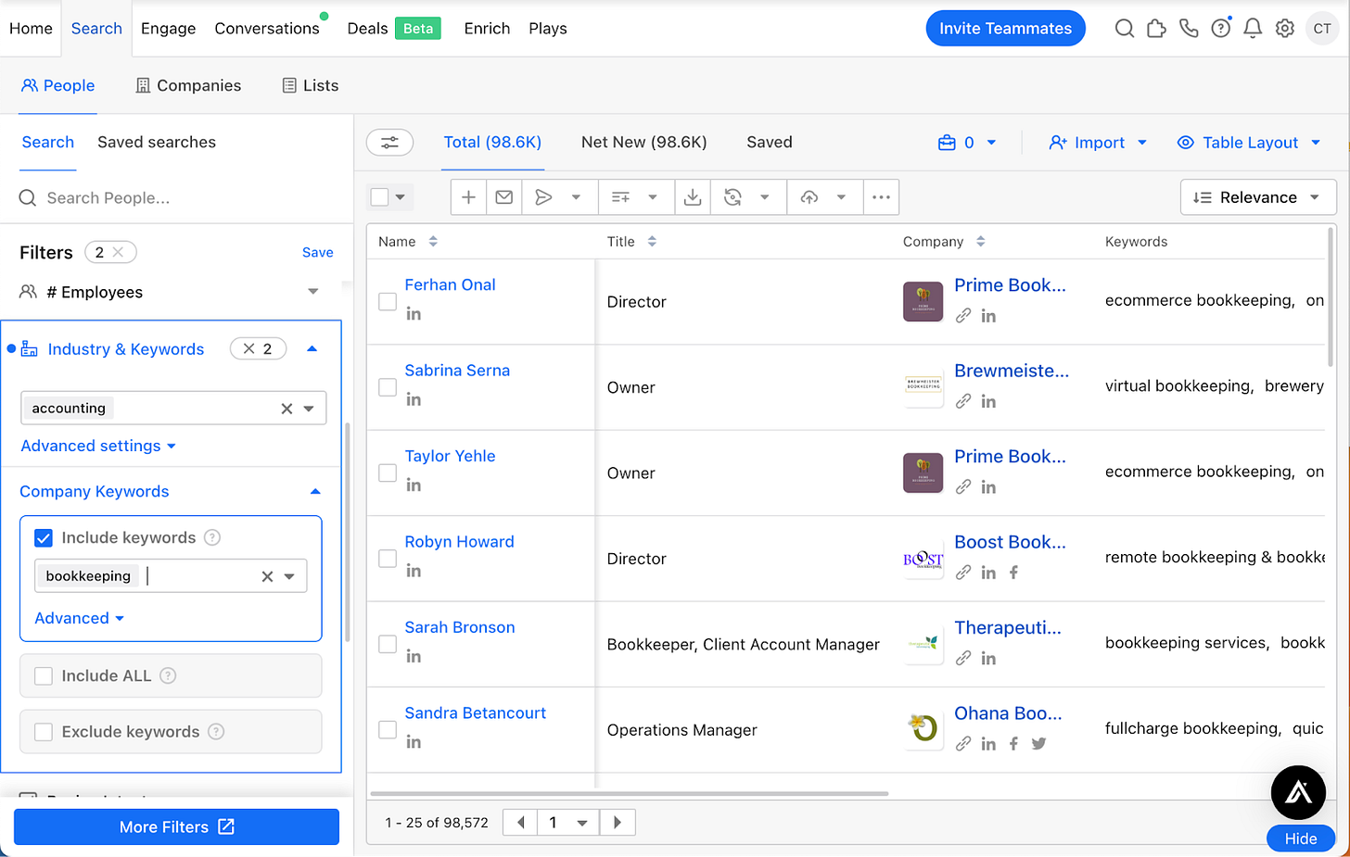Toggle the filter sliders button
1350x857 pixels.
click(x=389, y=143)
